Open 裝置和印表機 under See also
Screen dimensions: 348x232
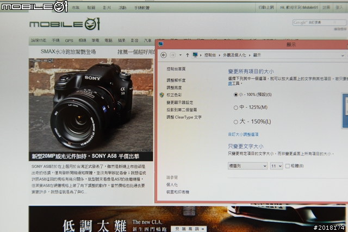(178, 192)
